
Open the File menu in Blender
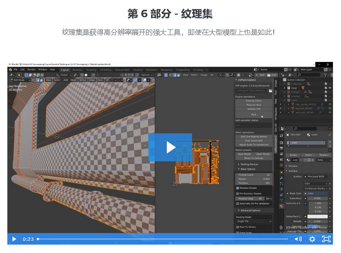[15, 69]
